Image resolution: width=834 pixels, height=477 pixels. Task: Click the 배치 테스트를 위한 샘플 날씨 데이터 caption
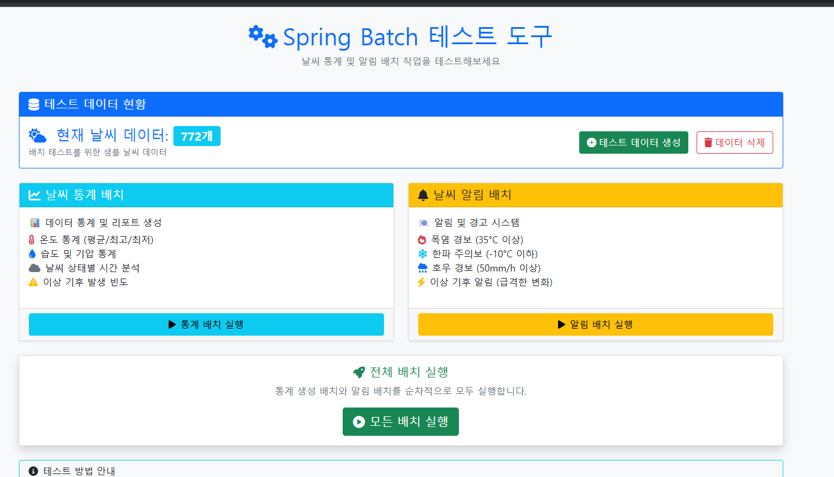(x=98, y=153)
